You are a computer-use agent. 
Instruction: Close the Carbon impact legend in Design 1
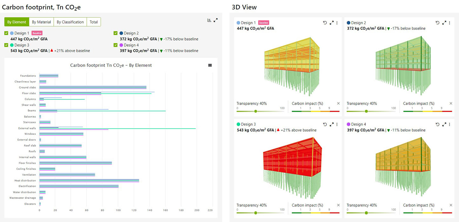coord(338,103)
